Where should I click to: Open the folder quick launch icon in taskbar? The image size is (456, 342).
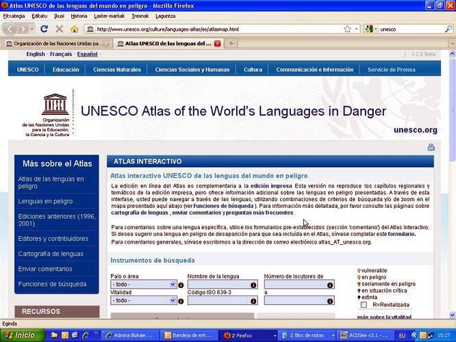[x=54, y=335]
